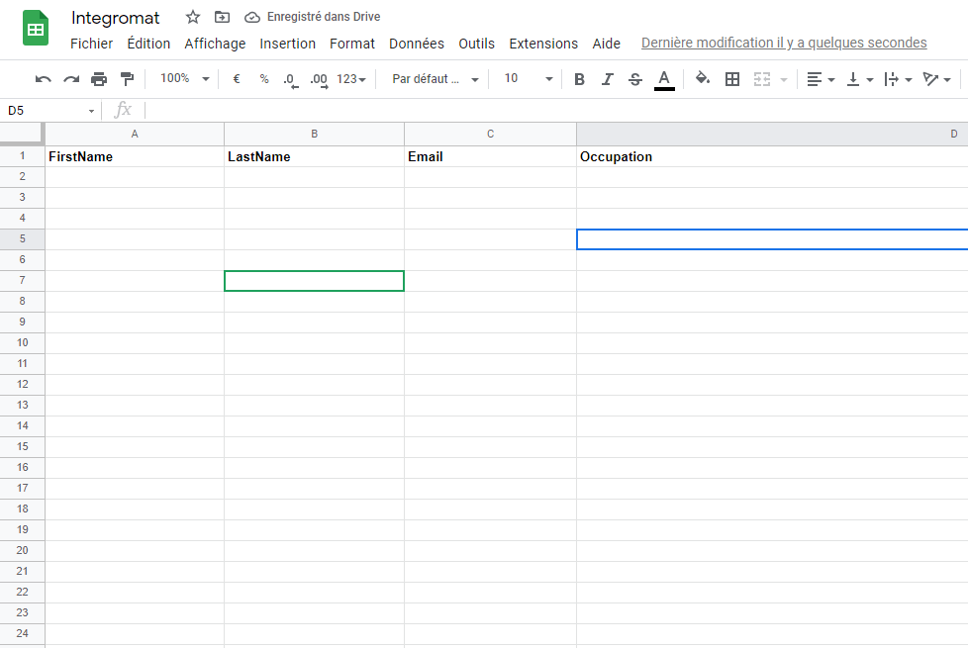The image size is (968, 648).
Task: Open horizontal align dropdown
Action: (x=821, y=79)
